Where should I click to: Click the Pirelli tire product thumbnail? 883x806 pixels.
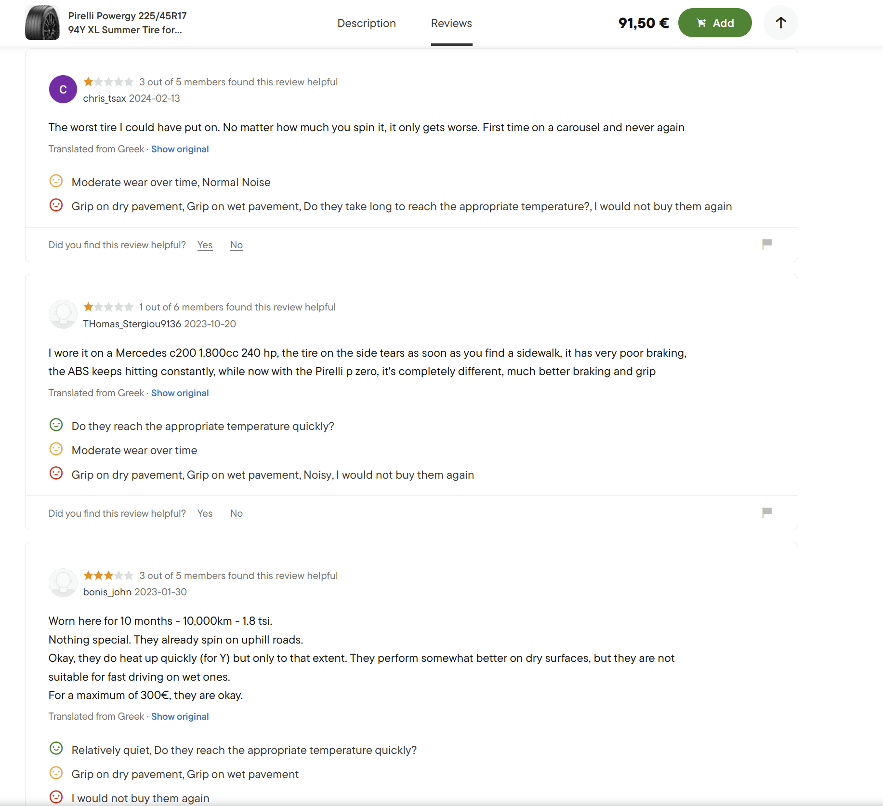[x=42, y=23]
